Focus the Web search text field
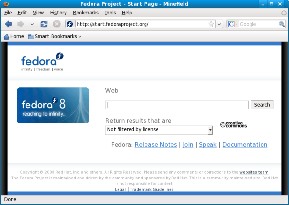Screen dimensions: 289x205 (x=177, y=105)
